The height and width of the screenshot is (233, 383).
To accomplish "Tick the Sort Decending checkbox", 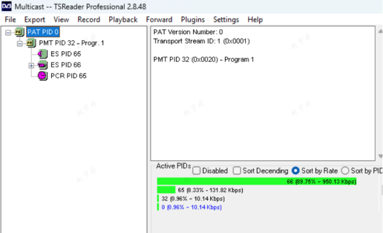I will [x=237, y=171].
